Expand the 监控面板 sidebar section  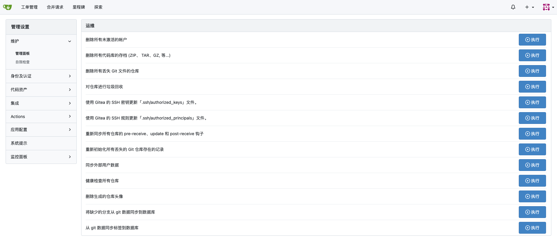(x=41, y=157)
